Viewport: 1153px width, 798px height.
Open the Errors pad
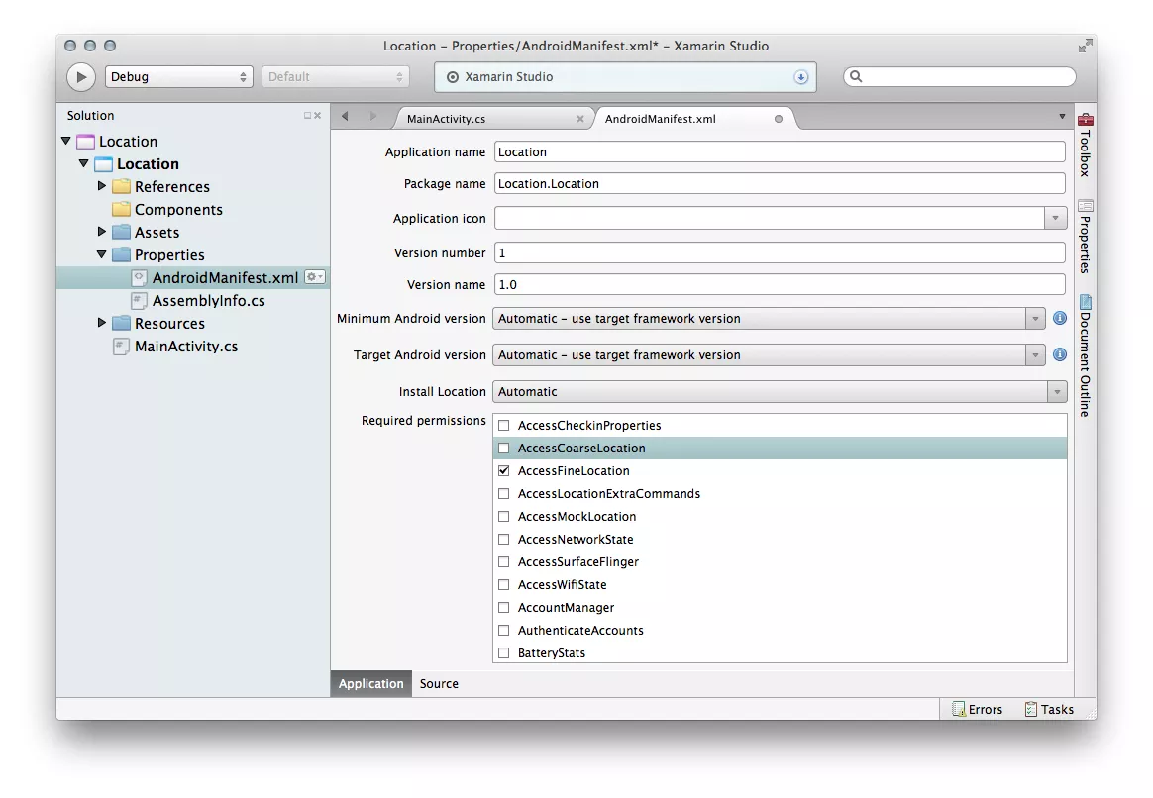pyautogui.click(x=978, y=709)
